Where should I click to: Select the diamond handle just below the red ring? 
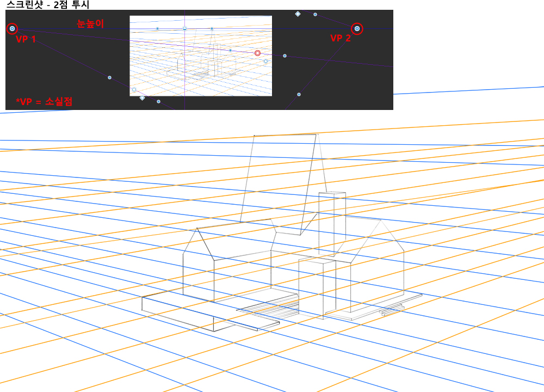265,62
